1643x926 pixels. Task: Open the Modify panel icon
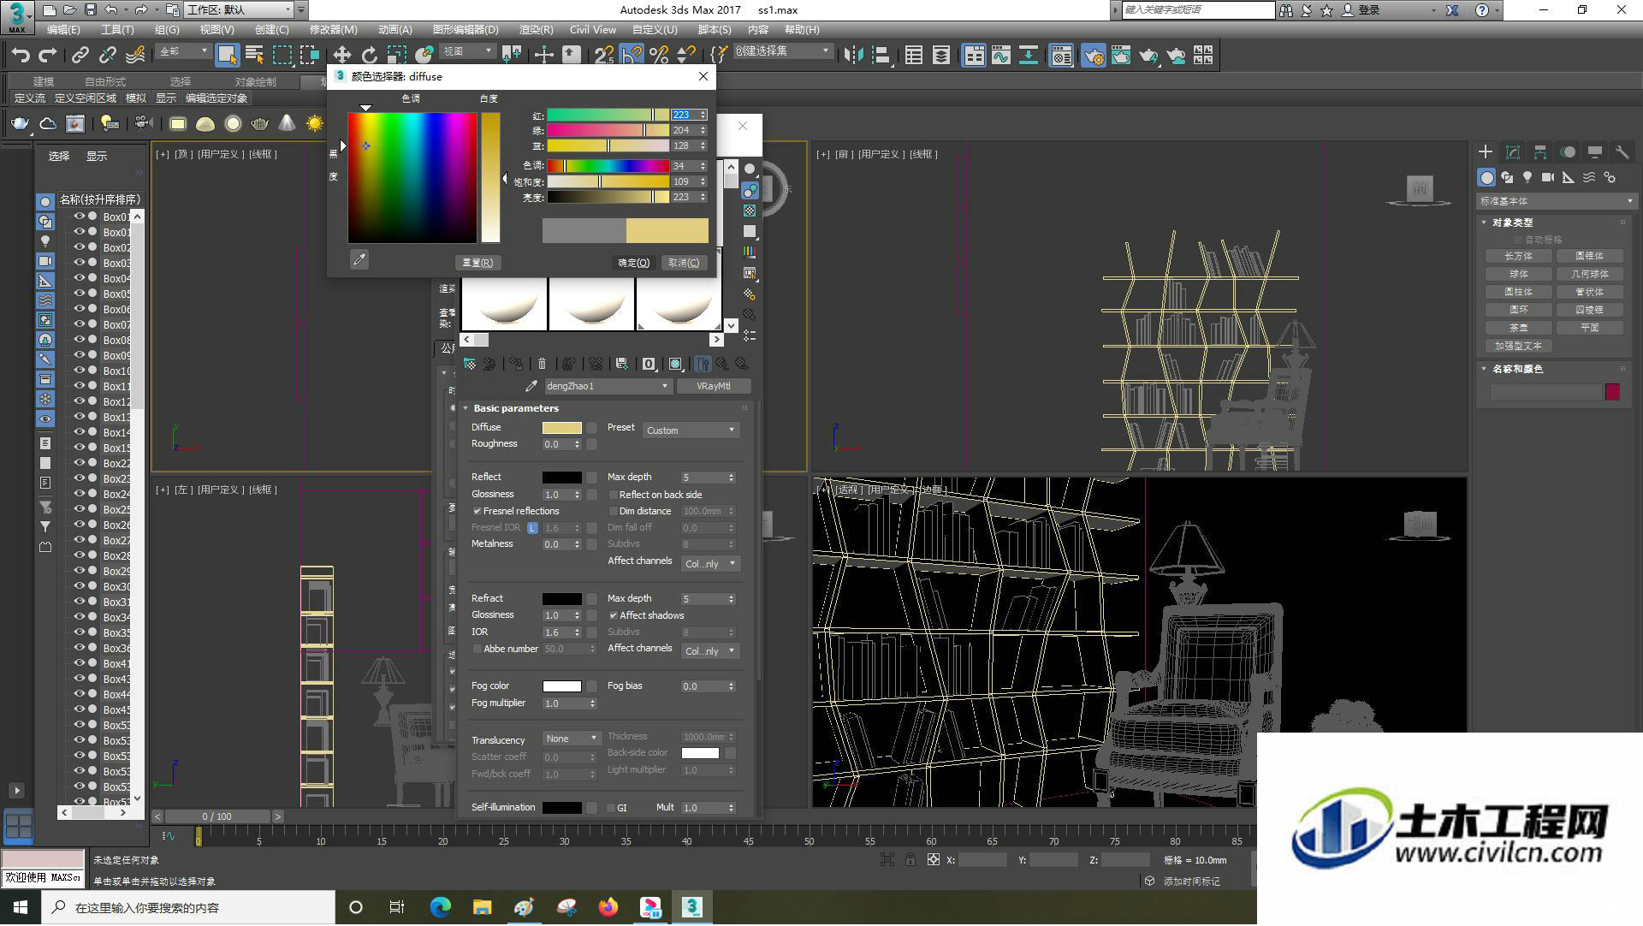pos(1513,151)
